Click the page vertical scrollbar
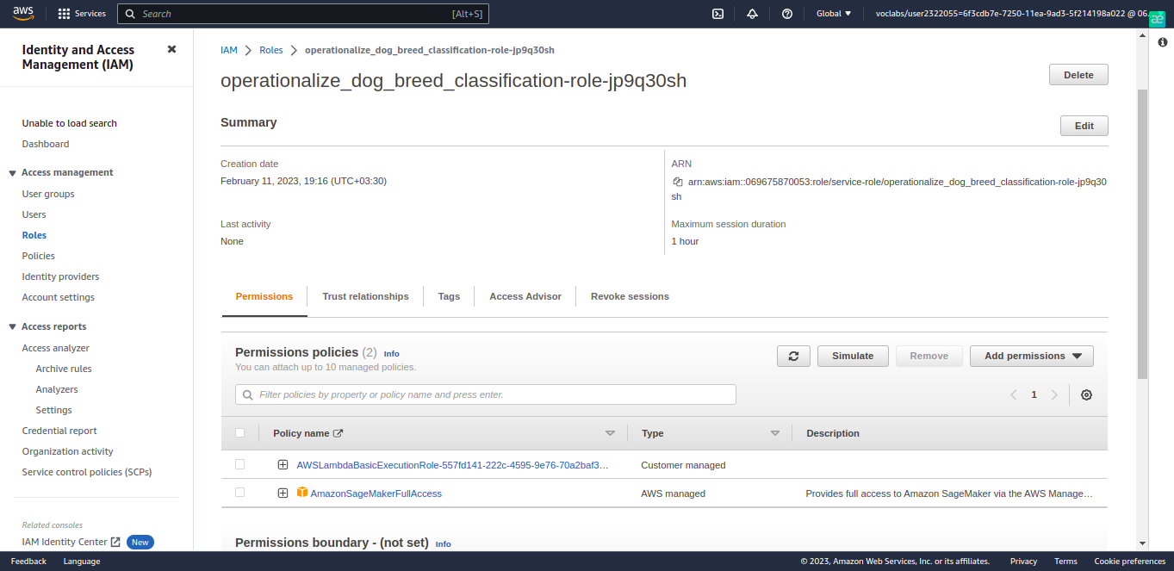The width and height of the screenshot is (1174, 571). tap(1142, 233)
